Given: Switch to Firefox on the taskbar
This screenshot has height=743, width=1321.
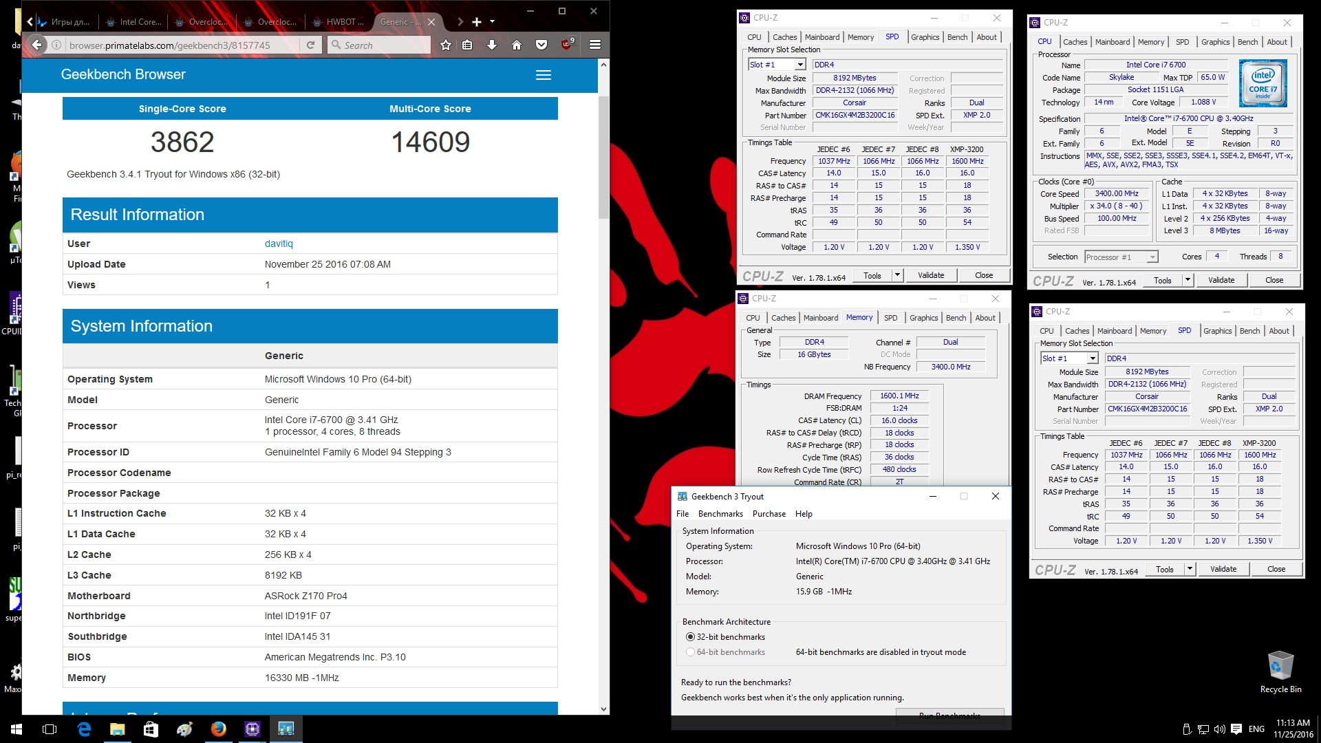Looking at the screenshot, I should point(218,729).
